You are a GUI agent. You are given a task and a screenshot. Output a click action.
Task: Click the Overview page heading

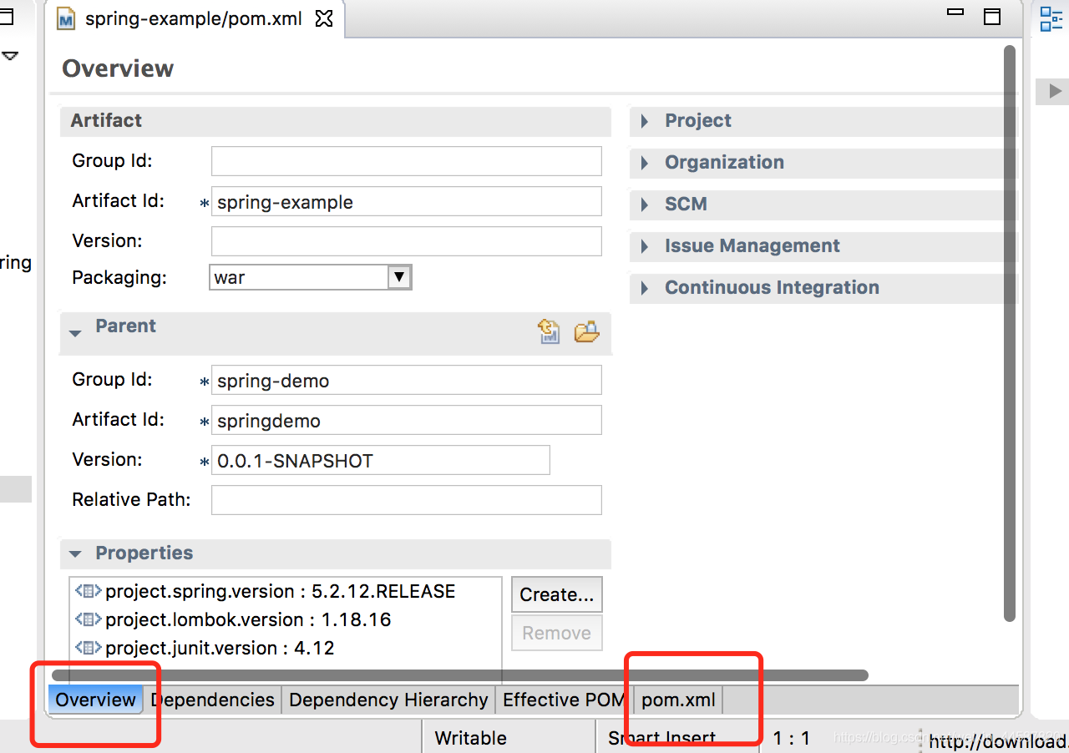(118, 68)
